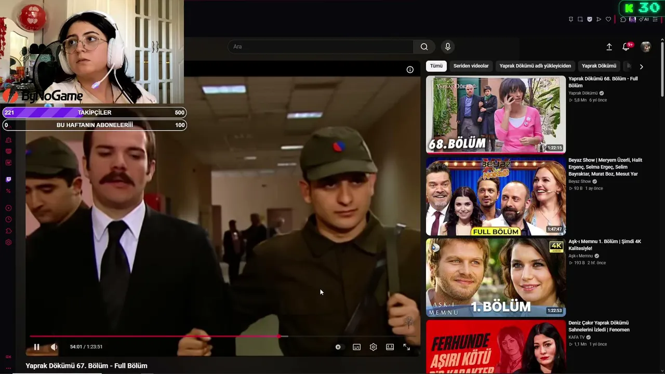Open the Beyaz Show video thumbnail
The image size is (665, 374).
click(x=496, y=196)
